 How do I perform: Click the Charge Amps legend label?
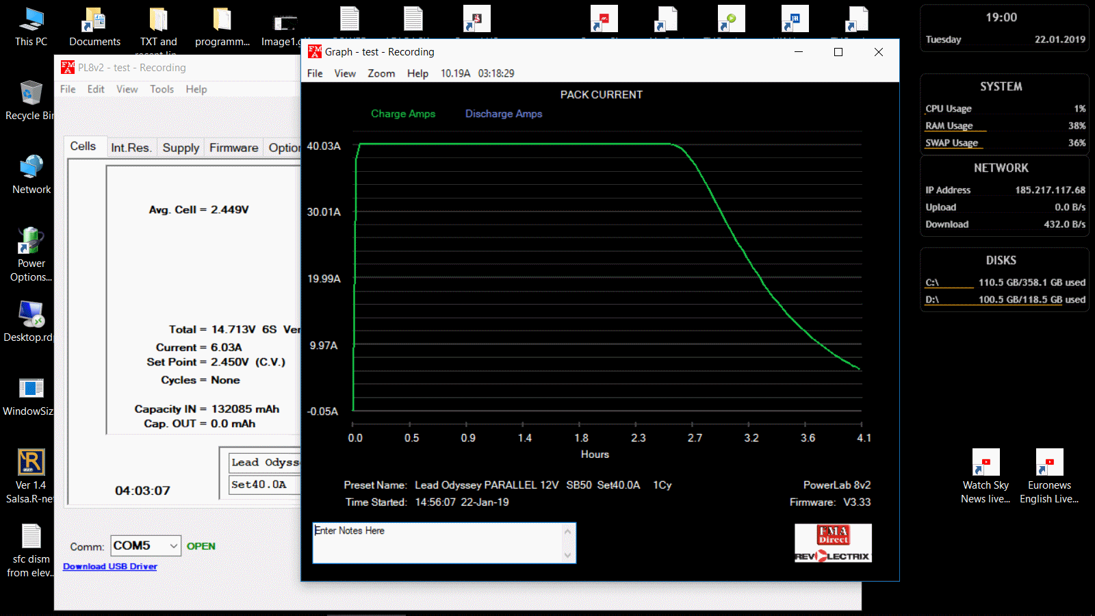coord(403,114)
